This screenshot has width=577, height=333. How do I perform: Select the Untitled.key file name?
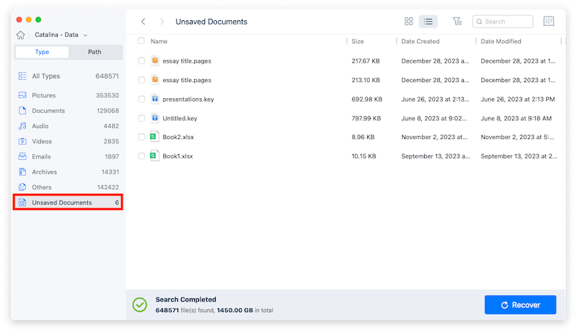pyautogui.click(x=180, y=118)
